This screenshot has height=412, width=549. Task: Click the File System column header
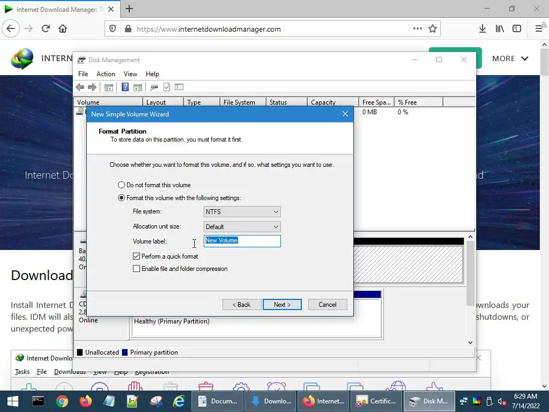click(x=243, y=102)
